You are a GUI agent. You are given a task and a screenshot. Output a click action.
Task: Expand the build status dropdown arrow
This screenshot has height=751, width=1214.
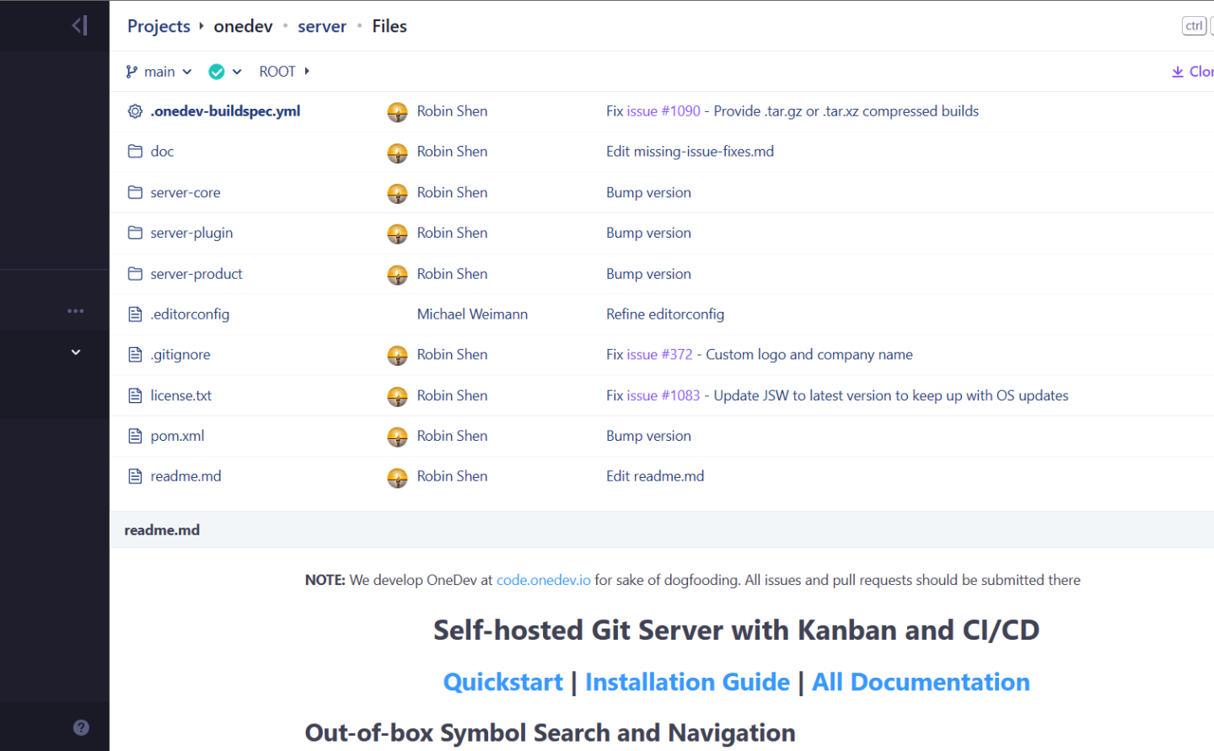click(237, 72)
